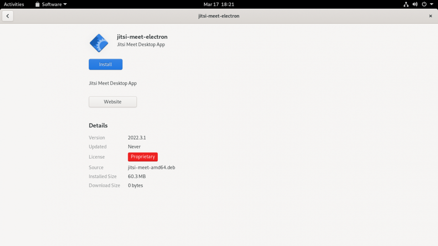Screen dimensions: 438x246
Task: Click the Download Size label
Action: (x=104, y=185)
